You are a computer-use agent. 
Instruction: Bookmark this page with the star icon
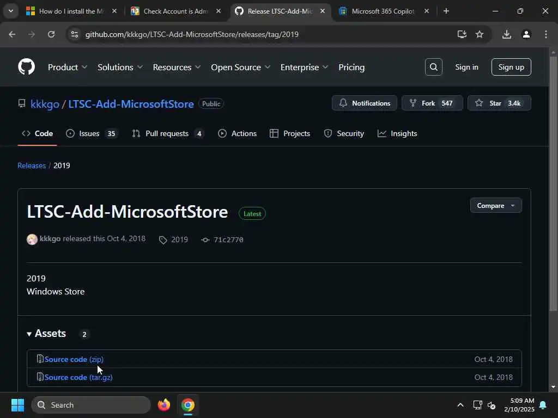[x=480, y=34]
